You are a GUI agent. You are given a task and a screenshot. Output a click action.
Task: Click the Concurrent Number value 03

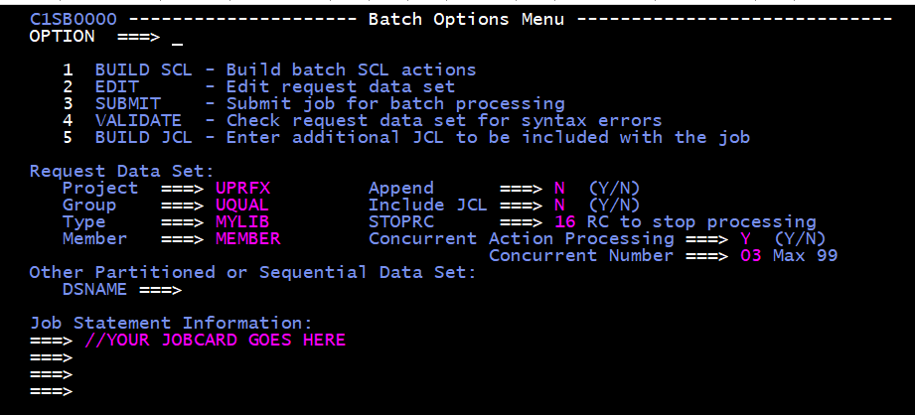(750, 256)
